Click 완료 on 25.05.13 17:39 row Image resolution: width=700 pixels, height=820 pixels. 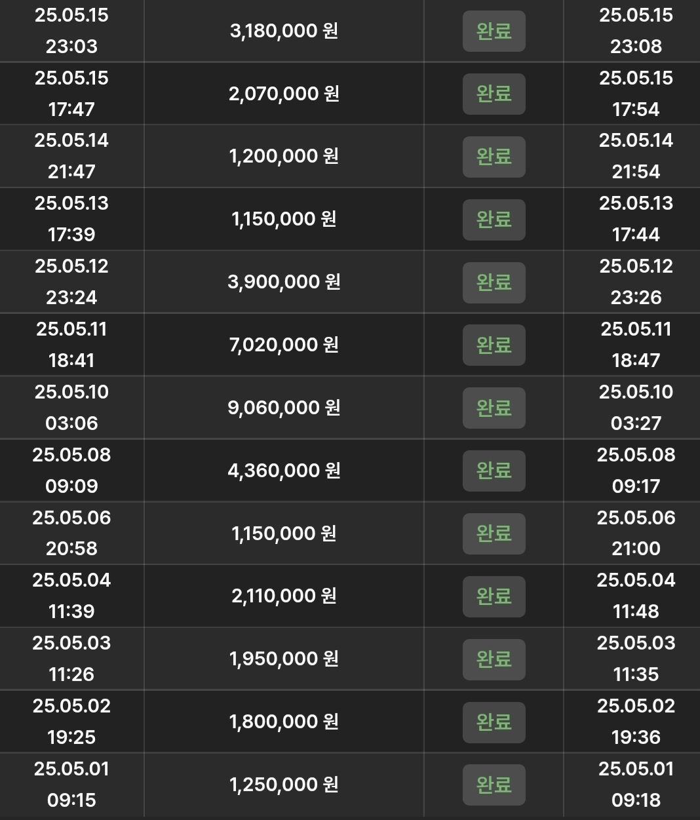click(494, 220)
